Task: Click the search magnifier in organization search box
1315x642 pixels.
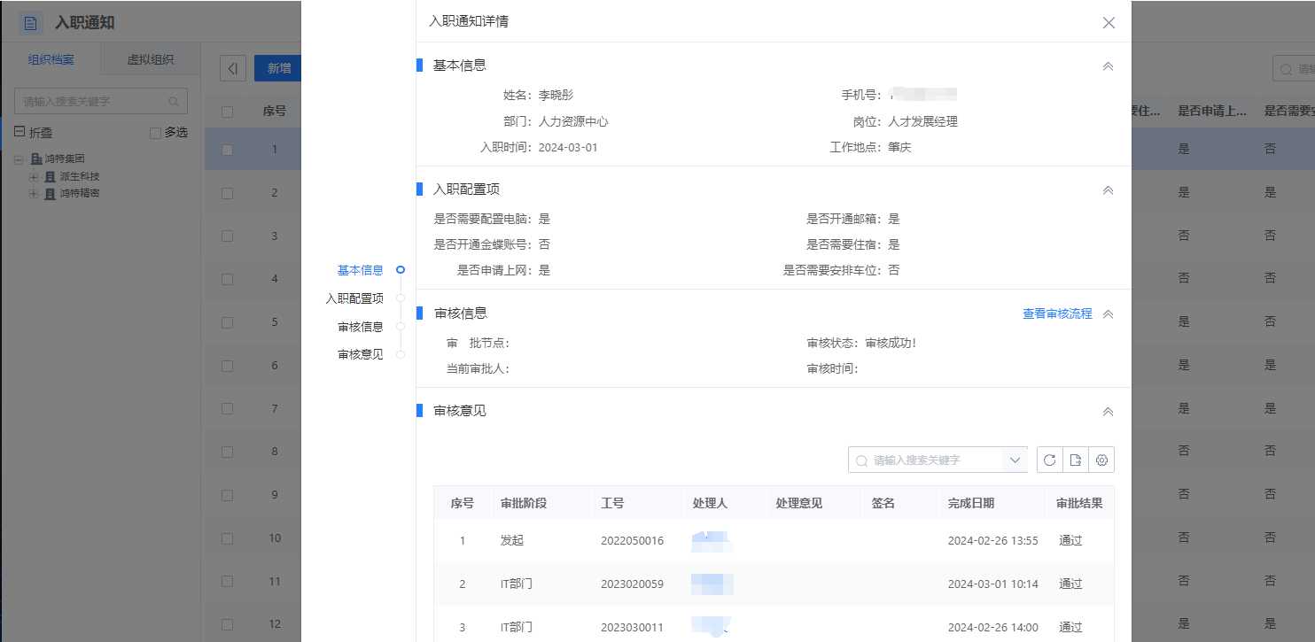Action: pyautogui.click(x=174, y=101)
